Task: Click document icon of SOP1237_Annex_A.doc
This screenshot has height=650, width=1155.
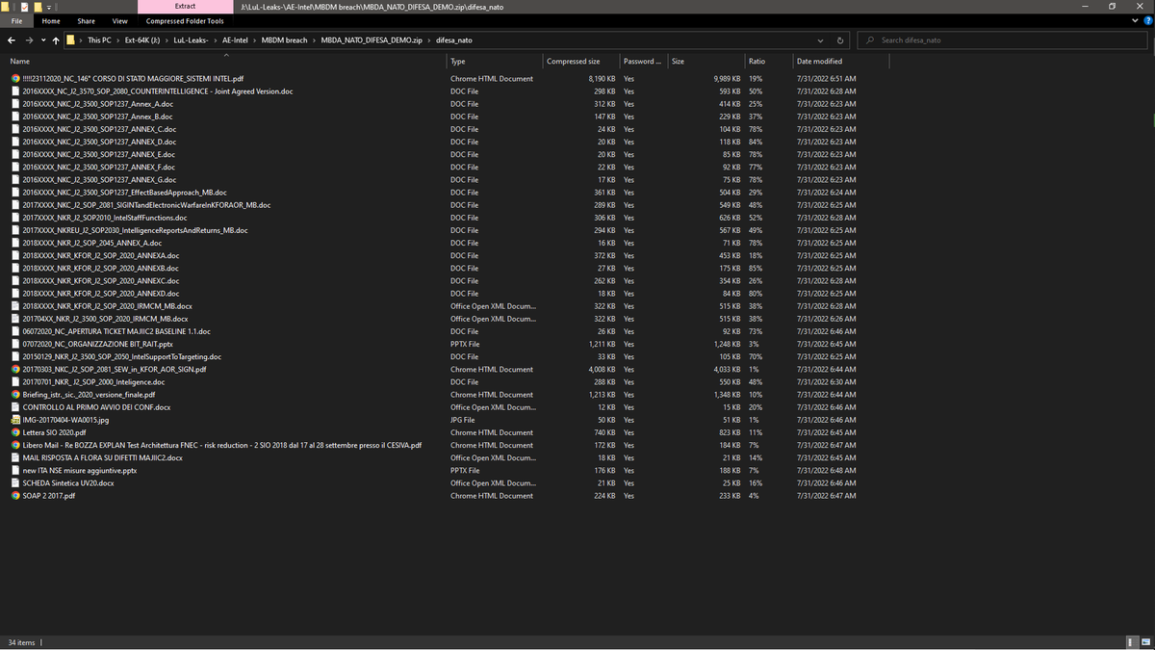Action: [15, 103]
